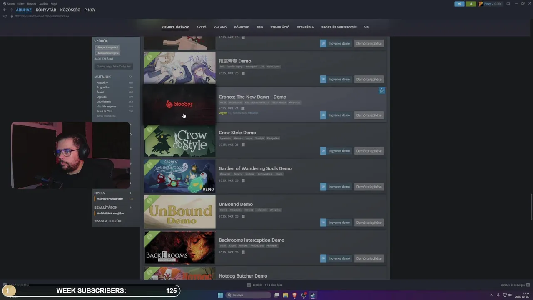Click the Windows taskbar search box

click(x=249, y=295)
